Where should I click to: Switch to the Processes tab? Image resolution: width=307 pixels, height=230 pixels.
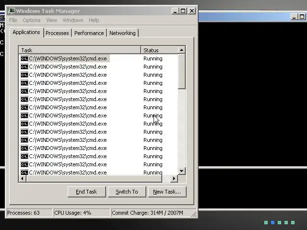point(57,33)
